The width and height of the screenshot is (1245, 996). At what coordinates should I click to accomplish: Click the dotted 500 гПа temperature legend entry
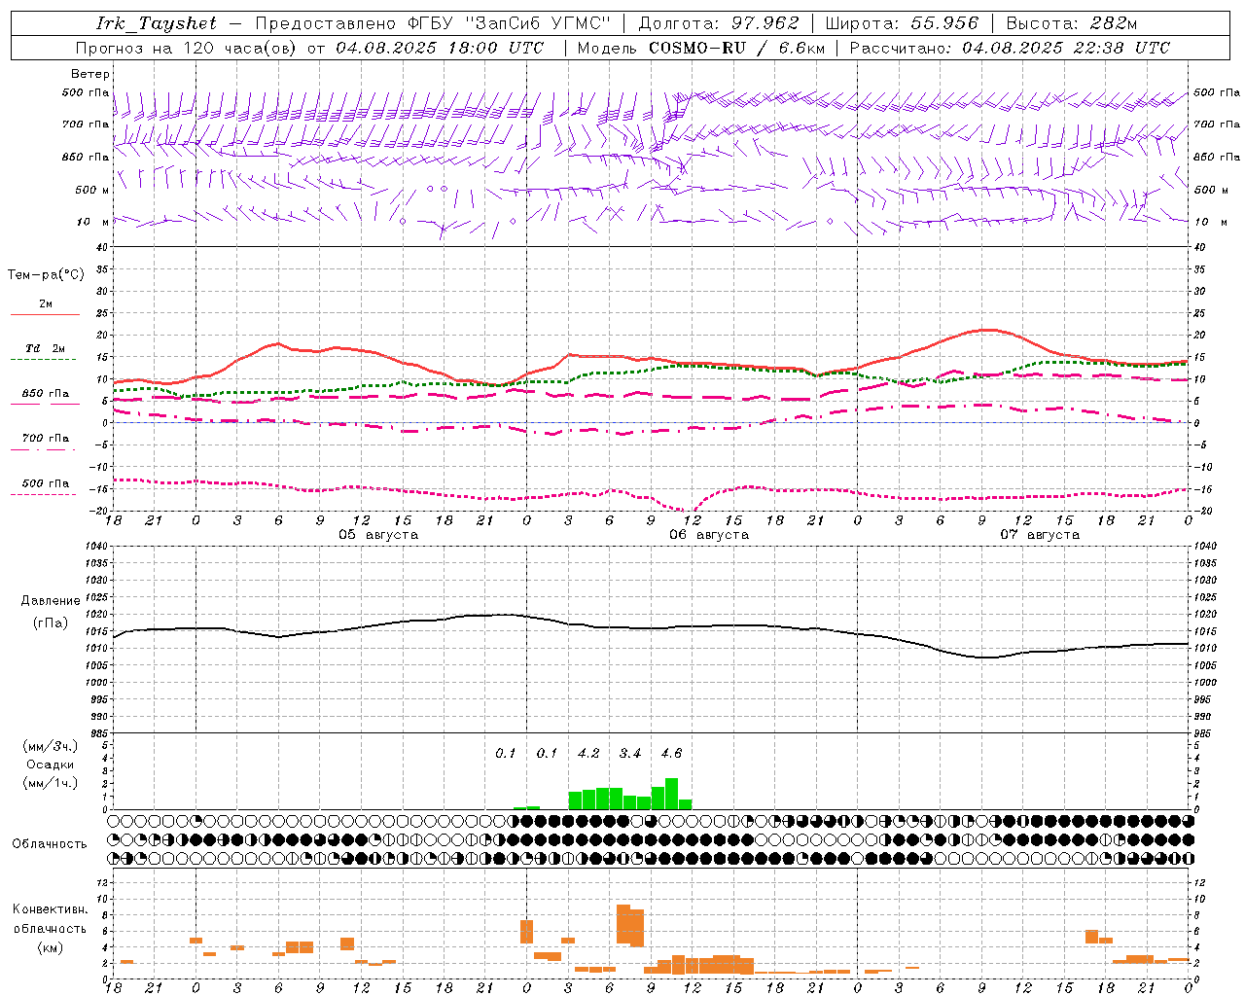point(43,488)
